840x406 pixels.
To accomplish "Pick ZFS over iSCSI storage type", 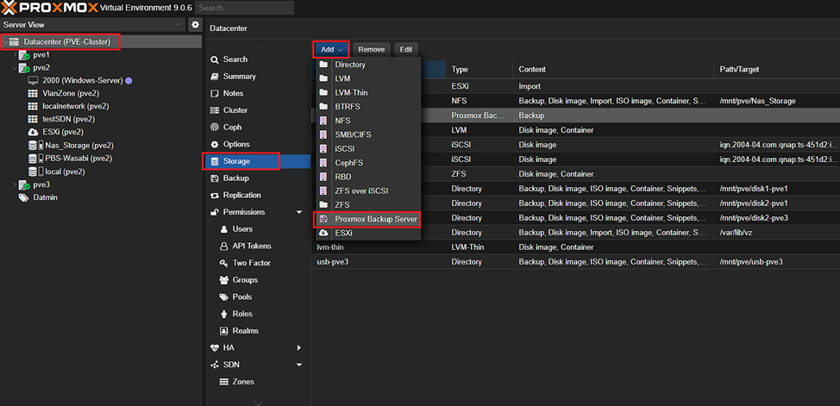I will [364, 191].
